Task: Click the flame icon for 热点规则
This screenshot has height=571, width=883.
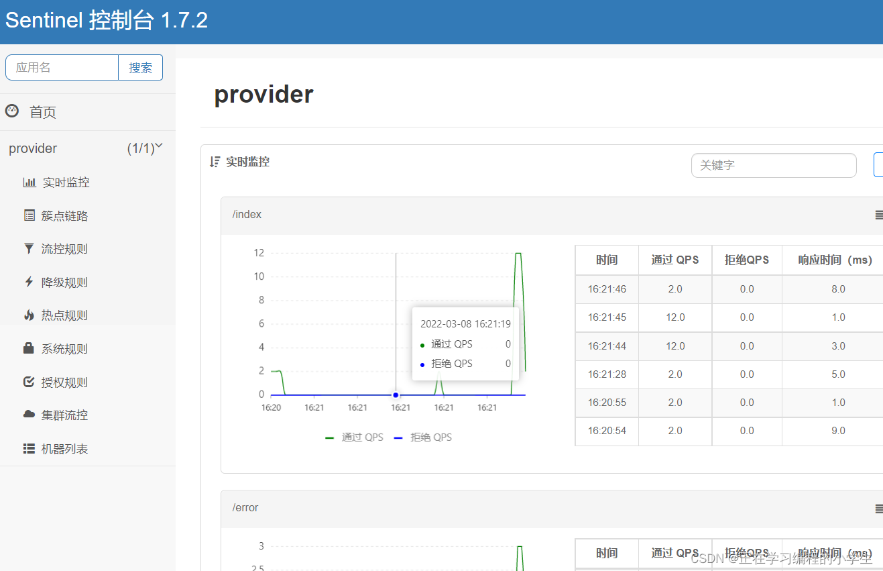Action: coord(29,315)
